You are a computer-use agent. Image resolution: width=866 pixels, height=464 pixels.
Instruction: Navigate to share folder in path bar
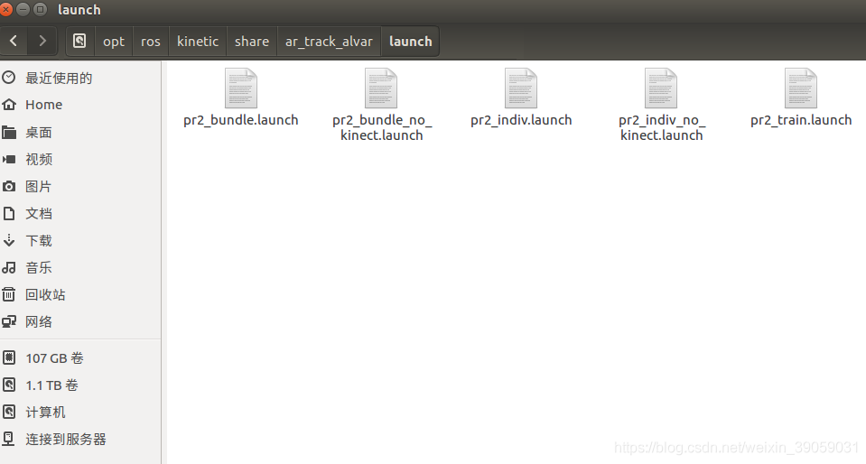pos(252,42)
